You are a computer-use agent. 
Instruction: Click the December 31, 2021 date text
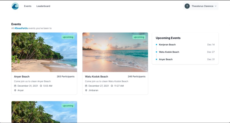[x=28, y=86]
